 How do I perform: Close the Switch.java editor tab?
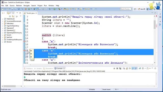tap(36, 13)
